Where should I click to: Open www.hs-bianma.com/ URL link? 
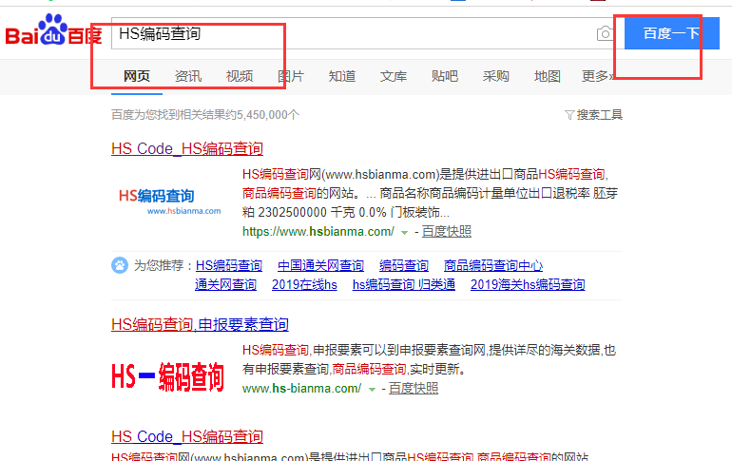pyautogui.click(x=301, y=388)
